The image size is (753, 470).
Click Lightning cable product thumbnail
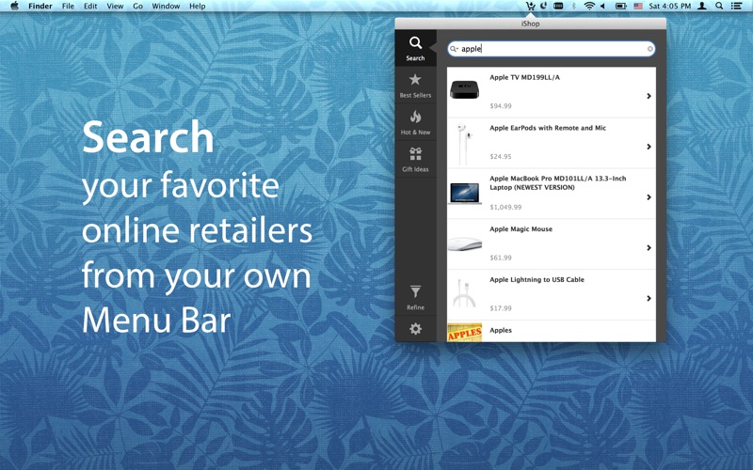(x=464, y=293)
